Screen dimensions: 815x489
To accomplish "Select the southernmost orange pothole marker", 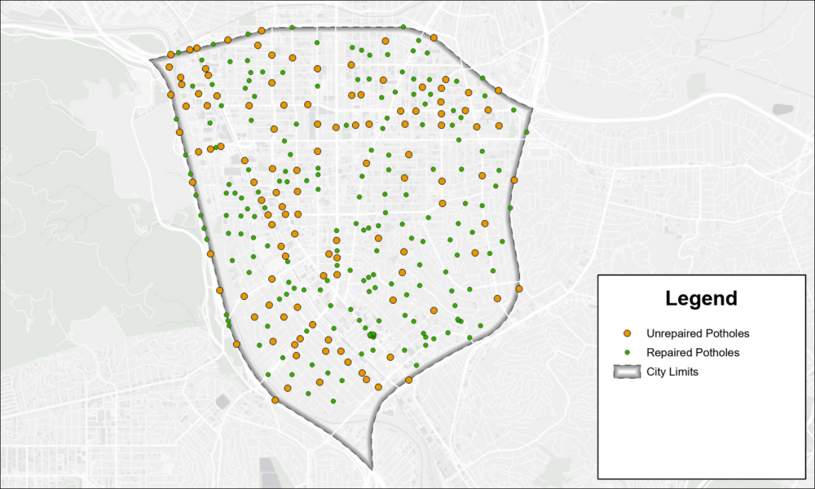I will click(277, 399).
